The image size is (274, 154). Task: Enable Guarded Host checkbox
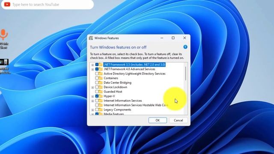point(97,92)
